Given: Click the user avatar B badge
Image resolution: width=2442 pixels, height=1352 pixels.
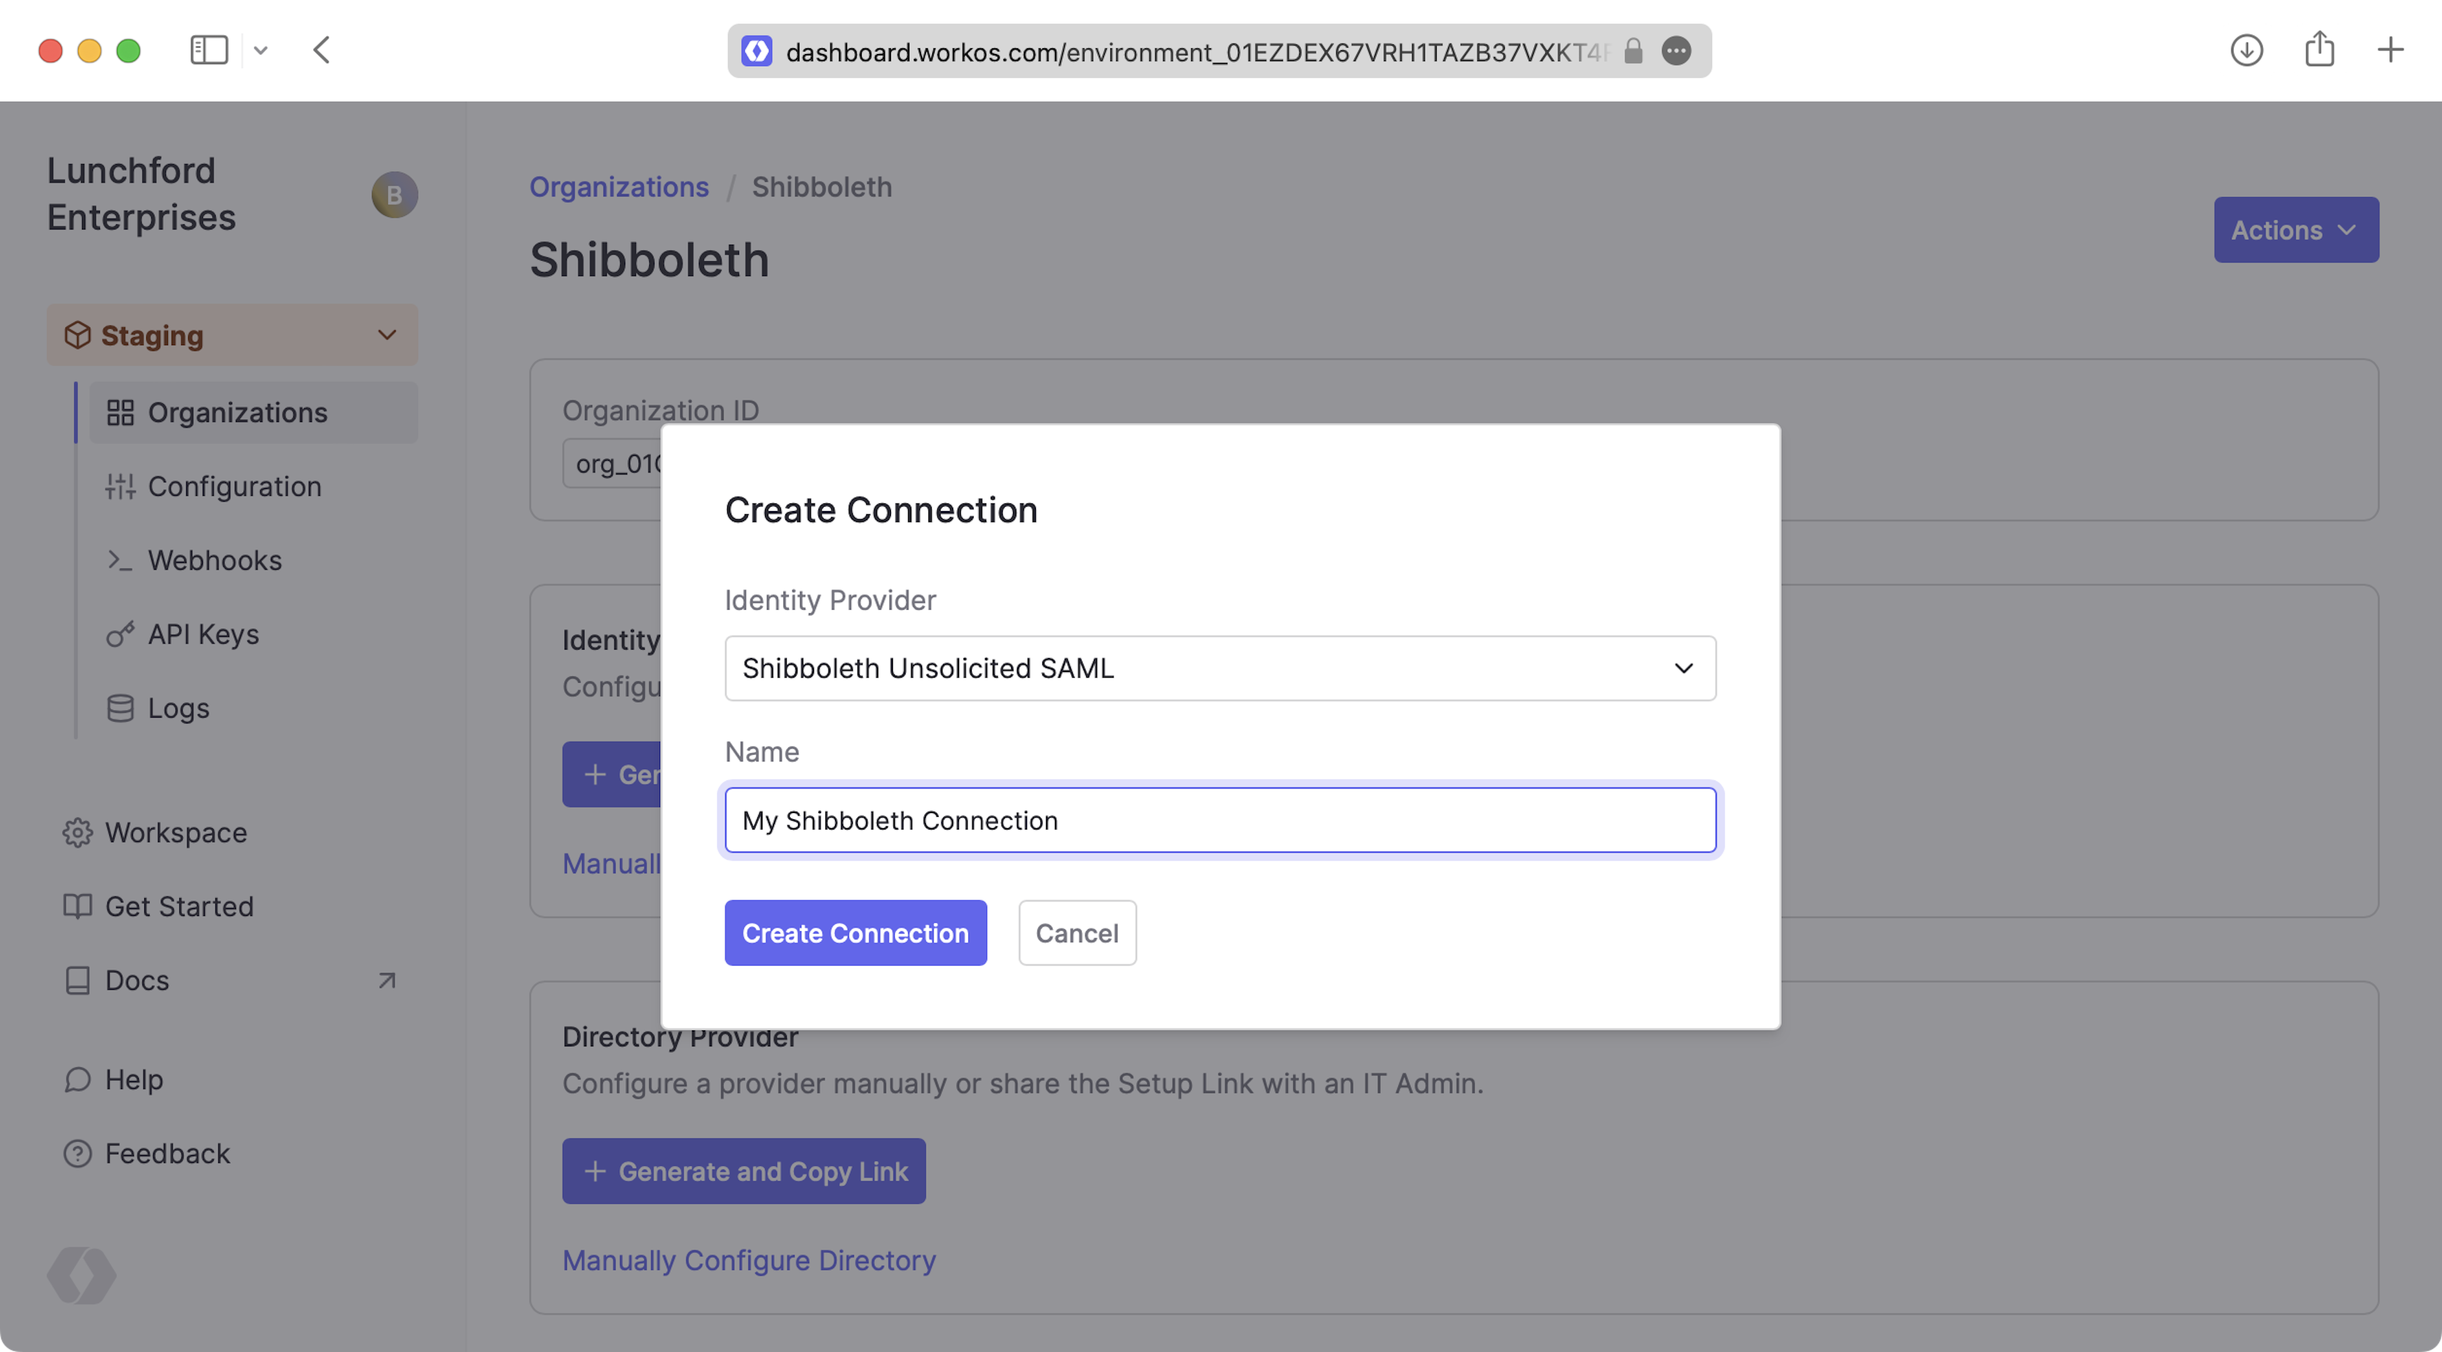Looking at the screenshot, I should (x=394, y=195).
